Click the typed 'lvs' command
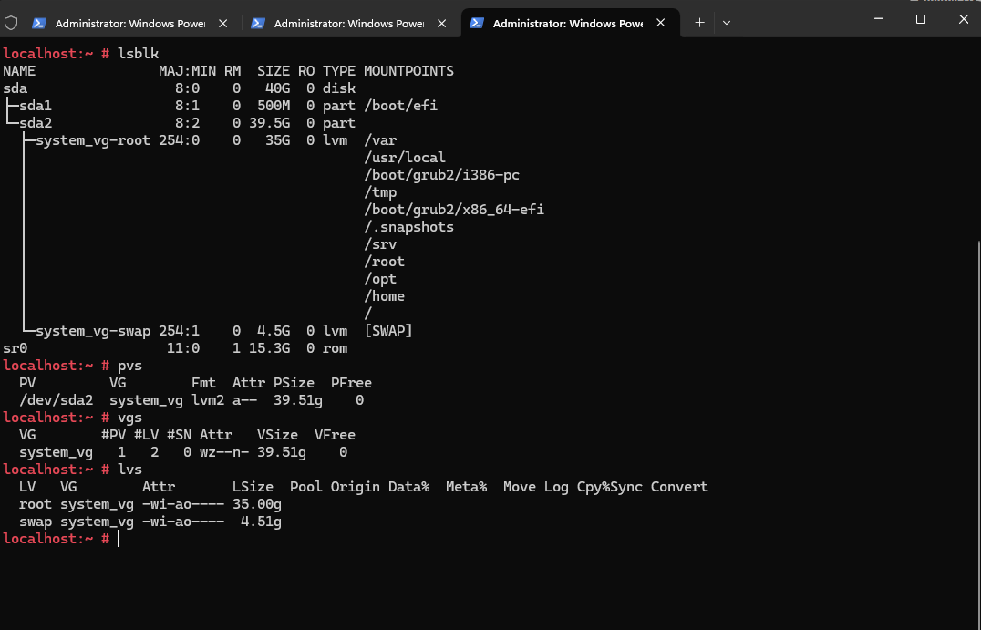 pyautogui.click(x=129, y=470)
